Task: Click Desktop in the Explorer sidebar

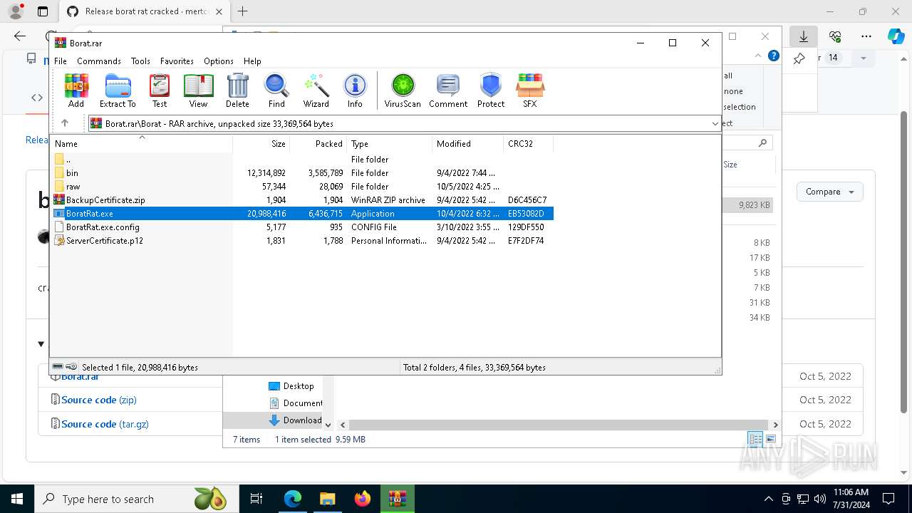Action: point(291,386)
